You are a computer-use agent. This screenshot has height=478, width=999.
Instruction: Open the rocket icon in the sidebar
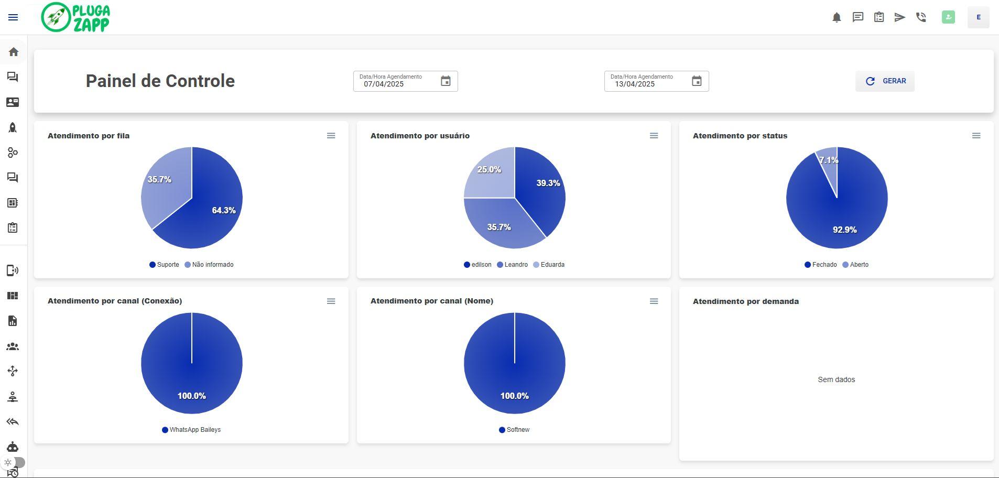[x=13, y=127]
